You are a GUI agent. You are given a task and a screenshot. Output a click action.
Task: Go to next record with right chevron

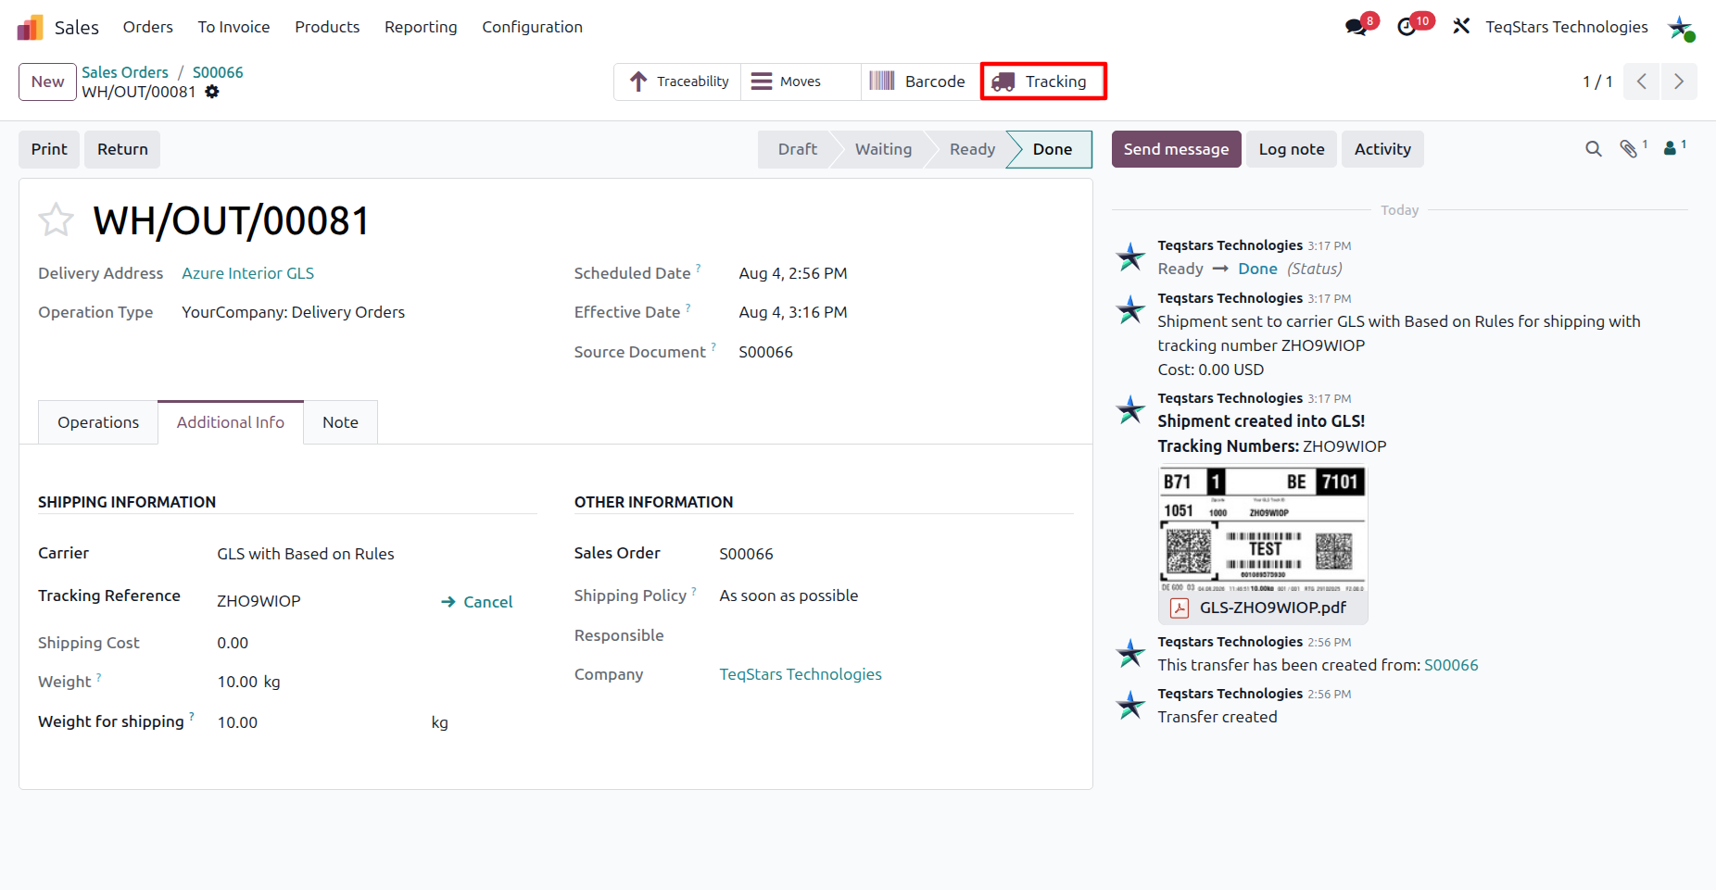coord(1679,81)
